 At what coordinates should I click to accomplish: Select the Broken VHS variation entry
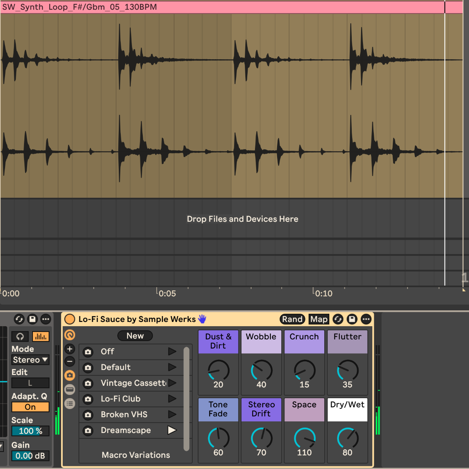(x=124, y=415)
